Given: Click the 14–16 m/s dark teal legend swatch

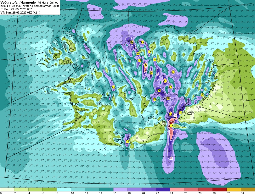Looking at the screenshot, I should click(106, 189).
